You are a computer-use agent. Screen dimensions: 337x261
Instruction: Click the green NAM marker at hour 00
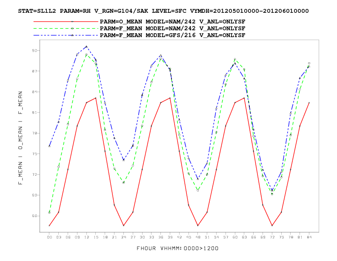[x=49, y=212]
